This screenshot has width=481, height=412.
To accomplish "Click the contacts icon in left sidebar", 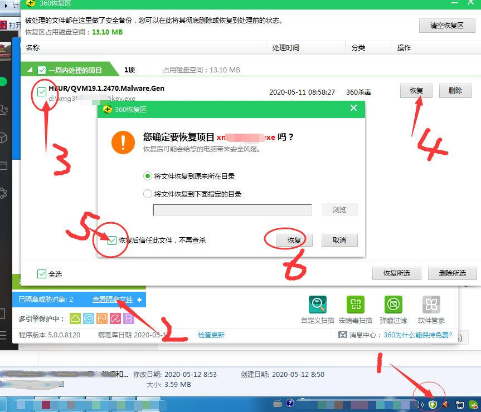I will pyautogui.click(x=4, y=110).
